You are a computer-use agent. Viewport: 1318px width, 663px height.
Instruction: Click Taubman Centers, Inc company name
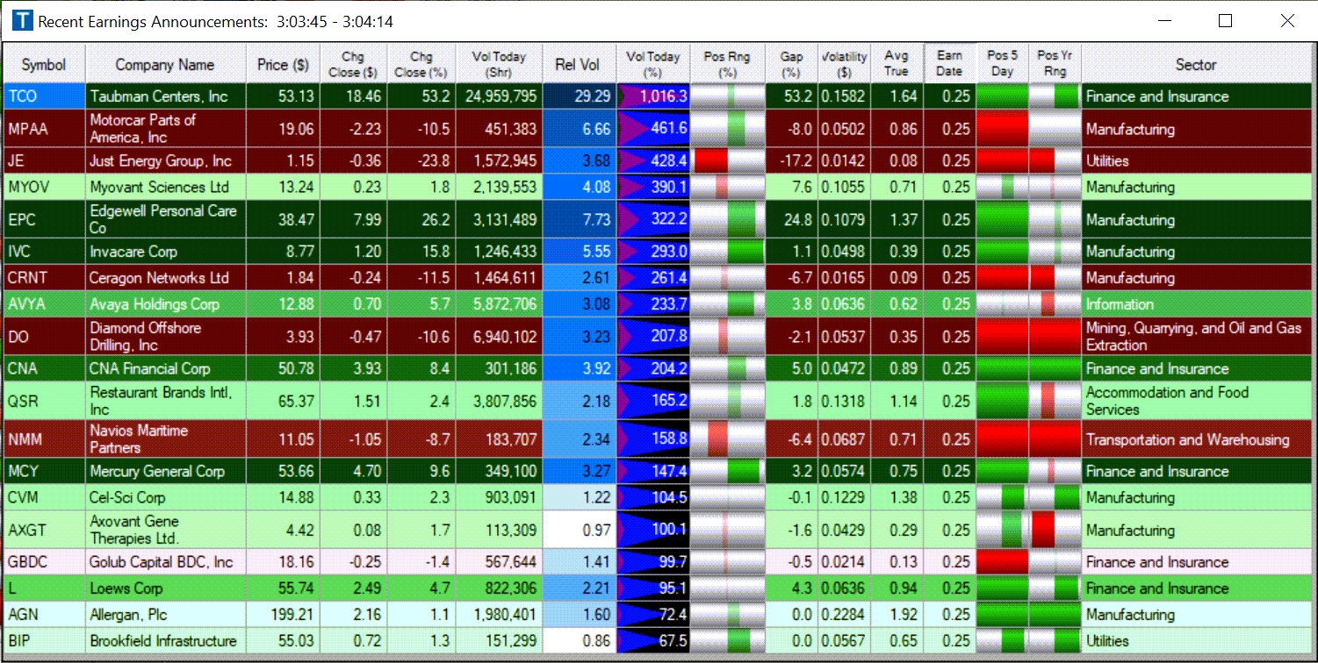click(x=159, y=96)
